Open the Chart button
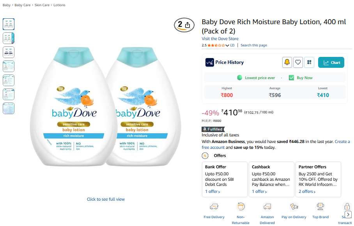 pos(331,62)
